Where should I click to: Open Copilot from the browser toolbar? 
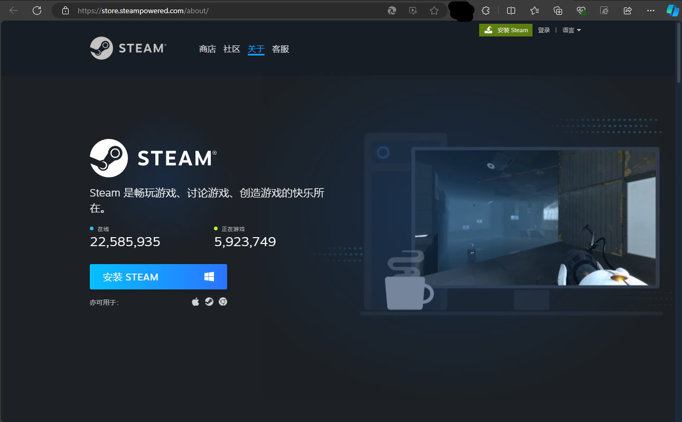point(671,10)
